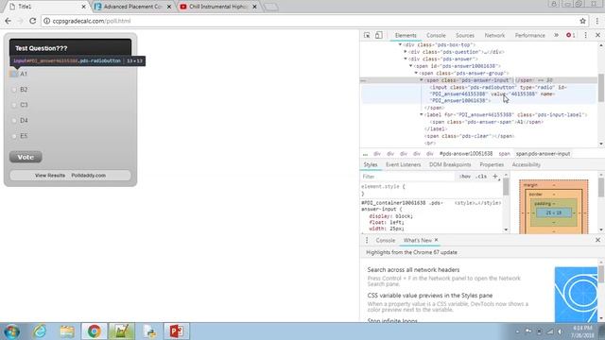Collapse the pds-answer10061638 span node
The image size is (605, 340).
[x=411, y=66]
